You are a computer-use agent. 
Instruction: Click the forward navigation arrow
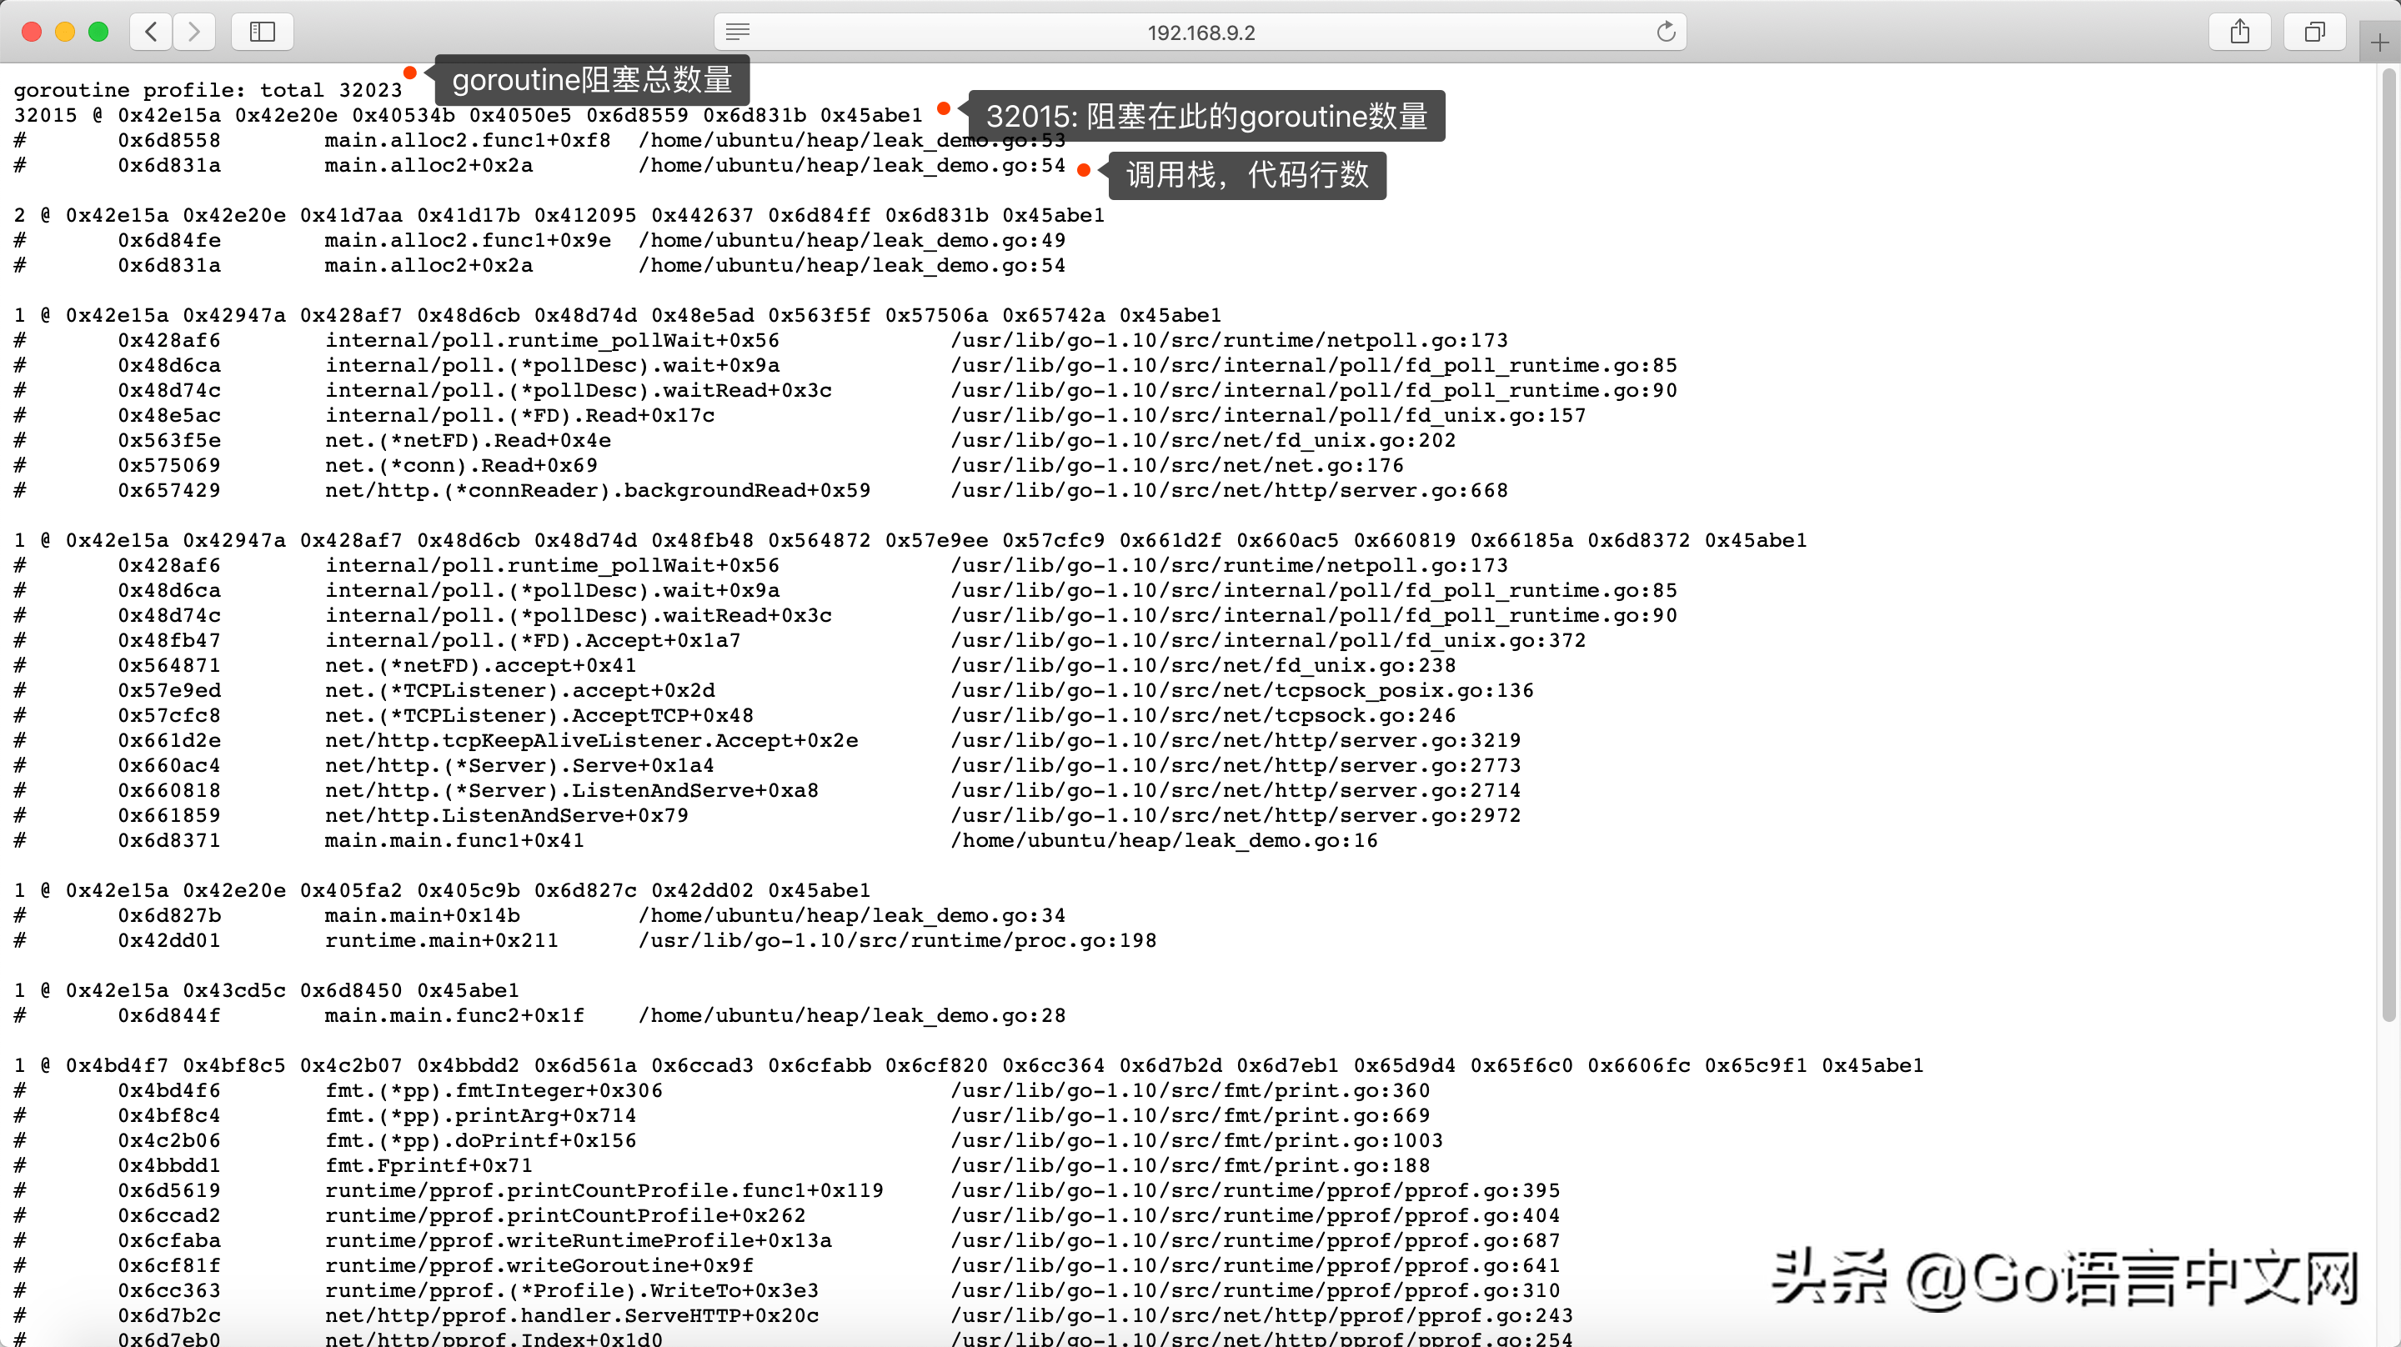pos(194,31)
